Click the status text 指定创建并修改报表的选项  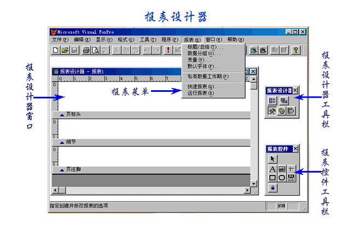click(x=79, y=206)
